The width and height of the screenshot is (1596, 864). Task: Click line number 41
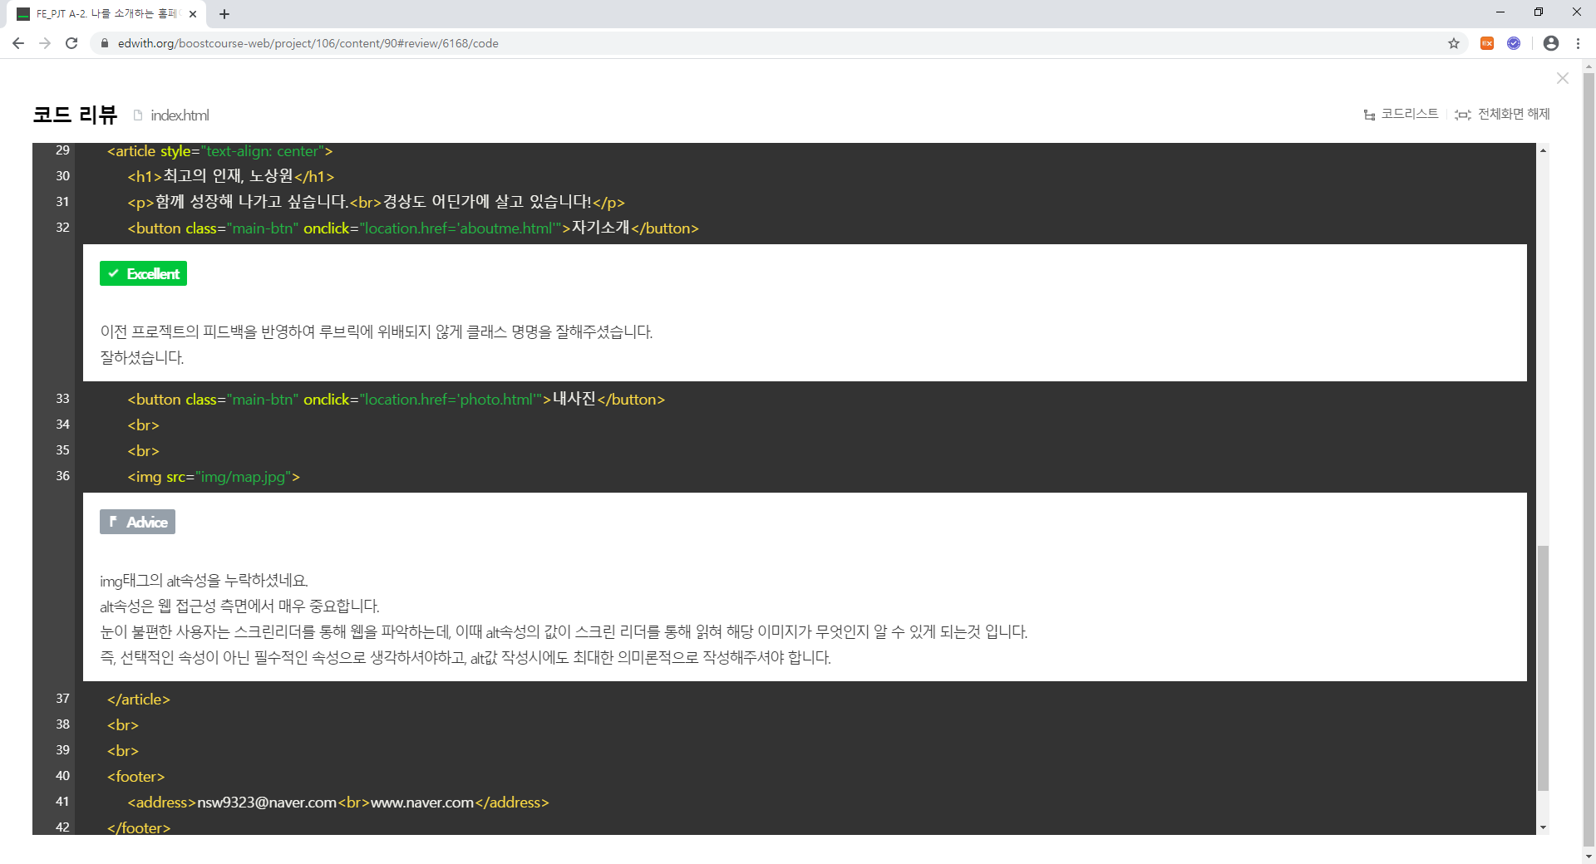(62, 802)
